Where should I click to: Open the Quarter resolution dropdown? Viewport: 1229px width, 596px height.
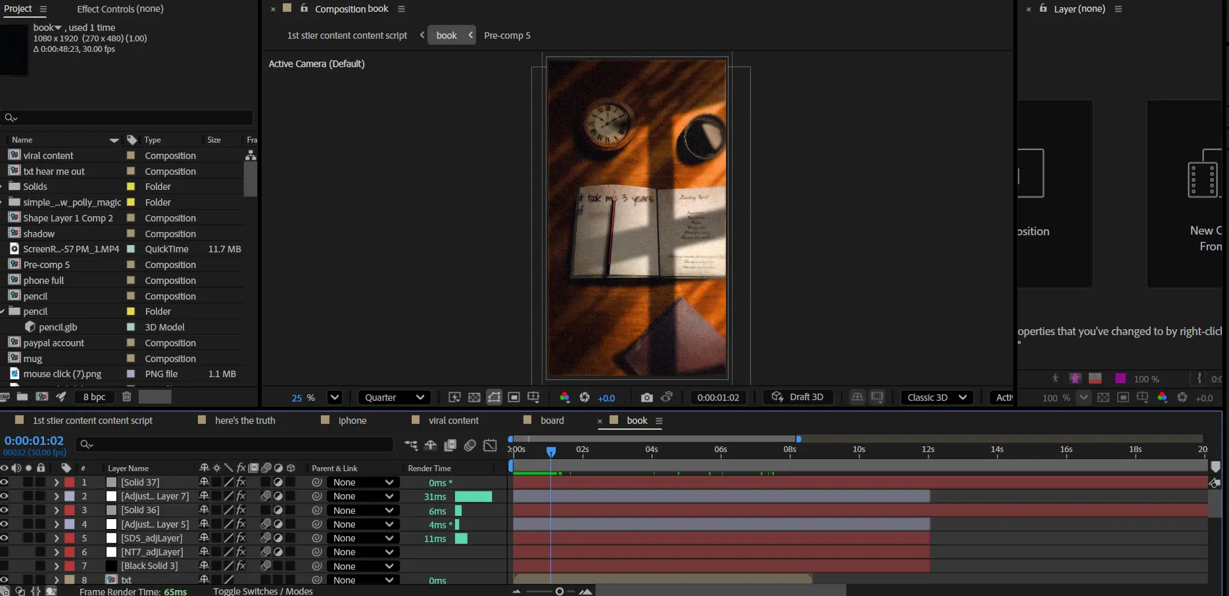point(395,398)
